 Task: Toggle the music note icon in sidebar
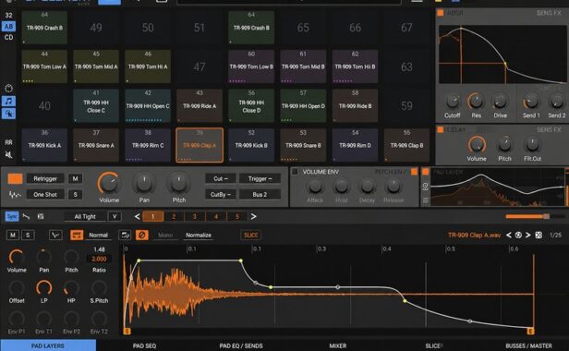[8, 101]
